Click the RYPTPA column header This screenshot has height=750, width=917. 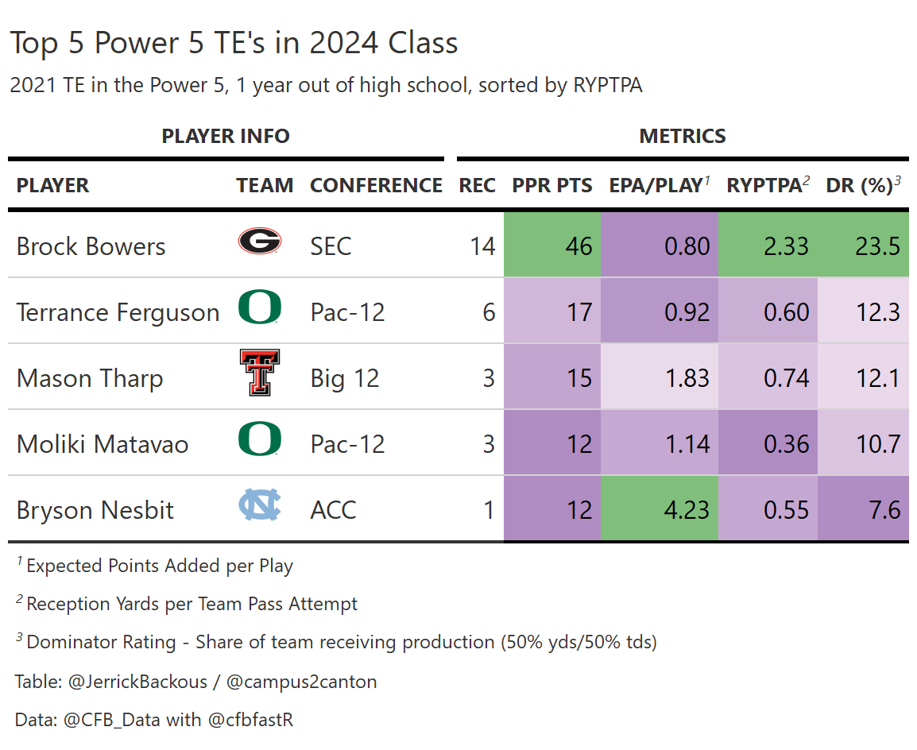[x=764, y=186]
